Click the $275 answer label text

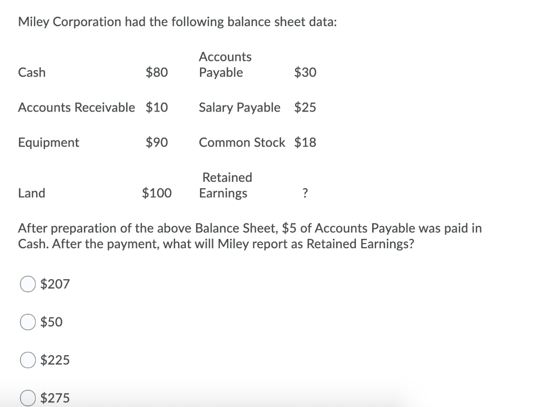pyautogui.click(x=55, y=398)
